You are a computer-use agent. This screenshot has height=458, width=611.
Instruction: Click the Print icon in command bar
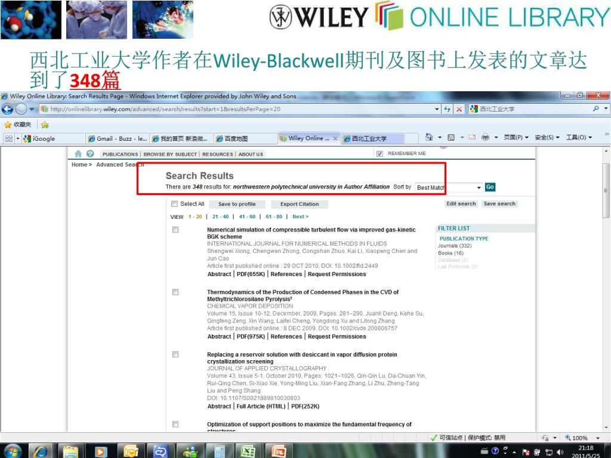pos(486,137)
